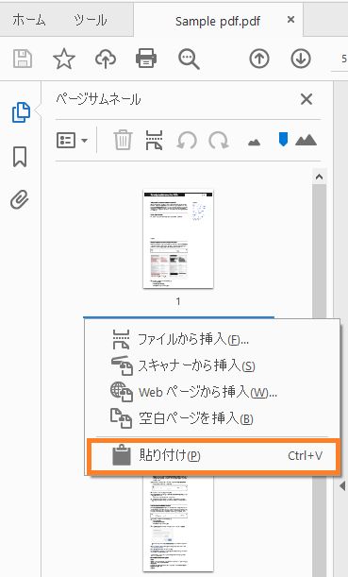Enlarge thumbnails with large mountain icon
Screen dimensions: 348x577
click(306, 140)
